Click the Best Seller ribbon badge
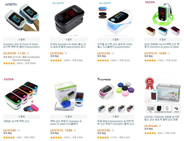Screen dimensions: 184x141 150,84
